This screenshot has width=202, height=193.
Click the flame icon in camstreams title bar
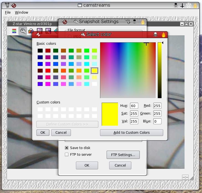(x=195, y=6)
